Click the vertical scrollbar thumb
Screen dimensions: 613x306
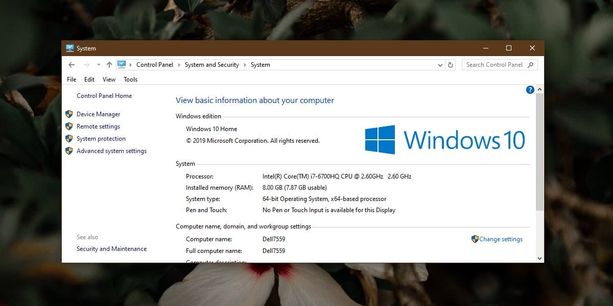pyautogui.click(x=540, y=152)
